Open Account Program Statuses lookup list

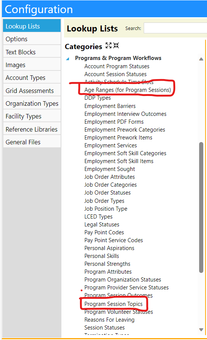117,66
